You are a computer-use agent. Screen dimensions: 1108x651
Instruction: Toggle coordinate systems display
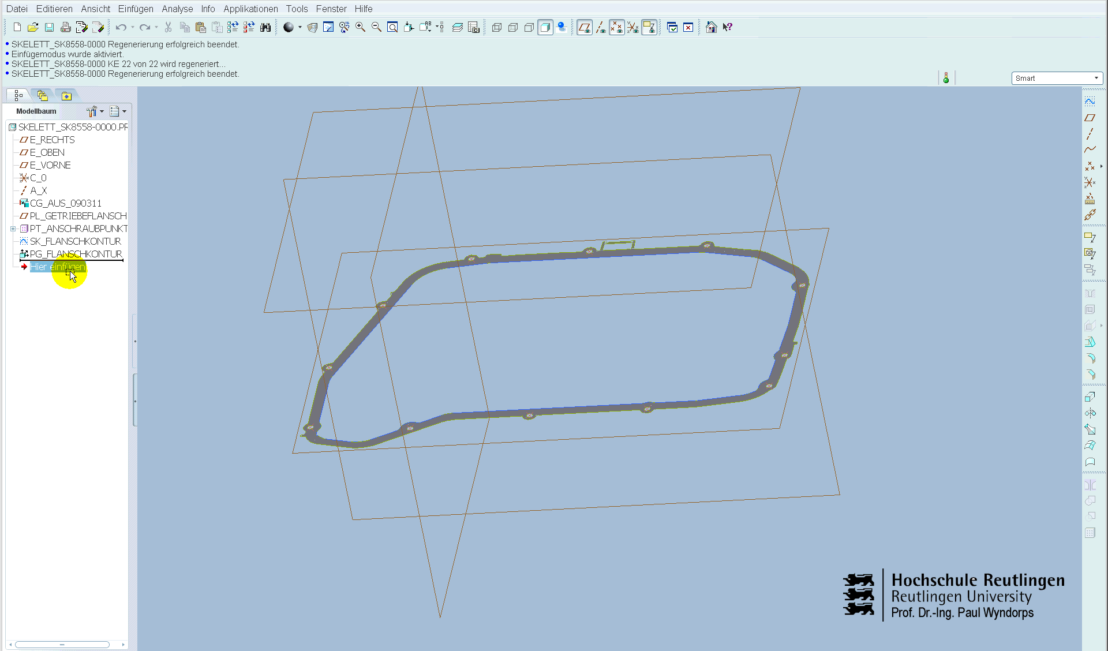(x=633, y=27)
